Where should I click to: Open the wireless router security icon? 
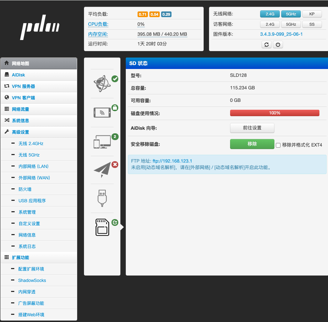(102, 113)
